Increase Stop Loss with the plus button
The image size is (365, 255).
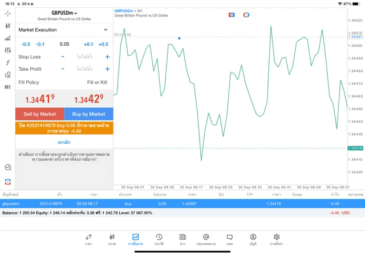tap(107, 57)
